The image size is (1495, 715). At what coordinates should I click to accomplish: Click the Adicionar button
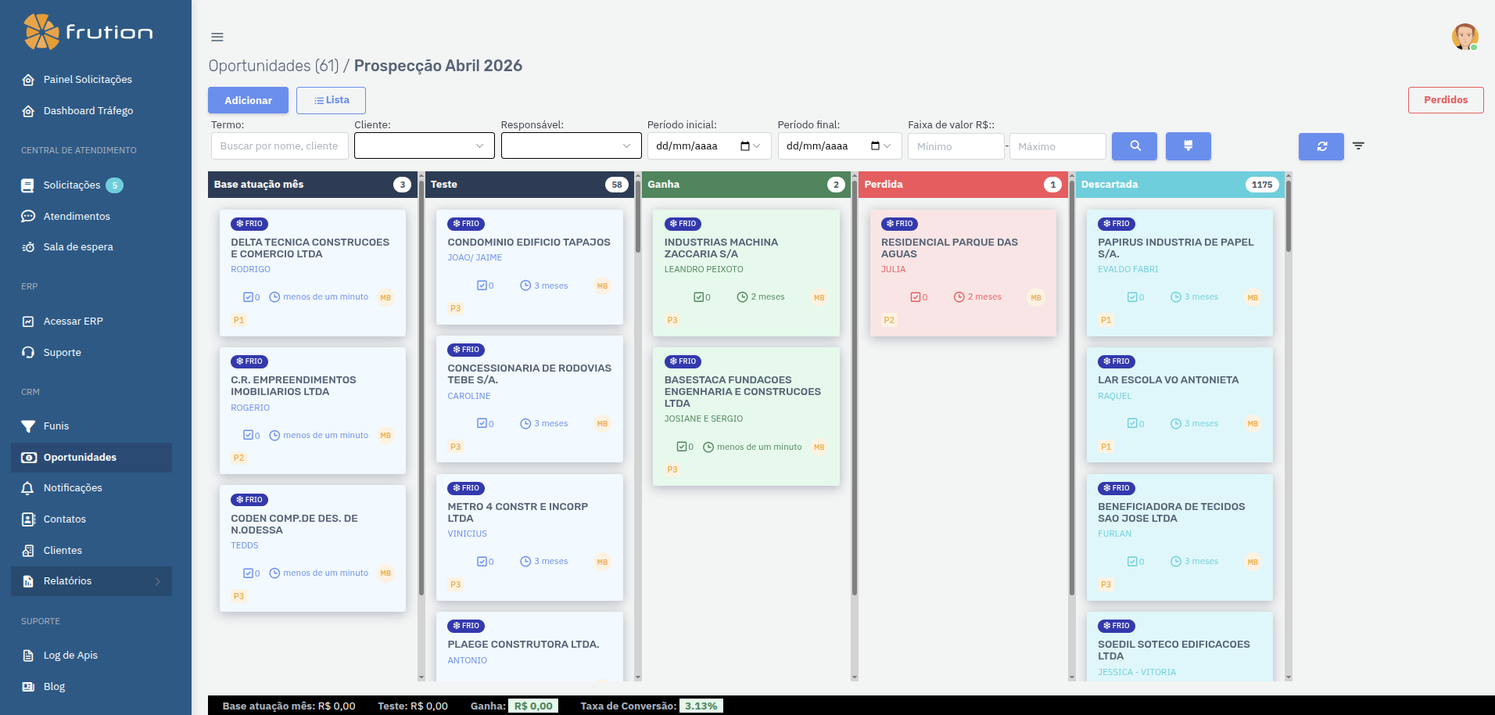[x=247, y=100]
